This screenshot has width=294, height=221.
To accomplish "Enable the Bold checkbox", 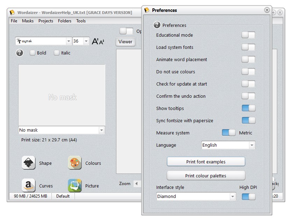I will [x=33, y=53].
